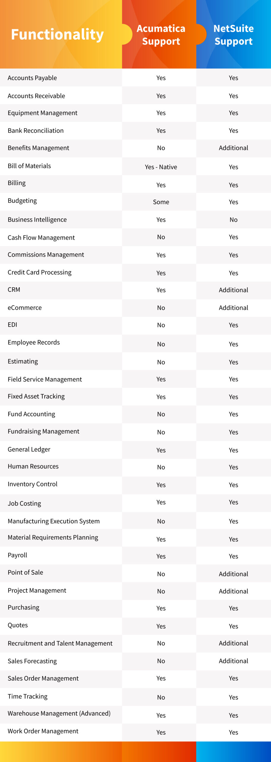Select the Manufacturing Execution System label
Viewport: 271px width, 762px height.
pyautogui.click(x=54, y=521)
